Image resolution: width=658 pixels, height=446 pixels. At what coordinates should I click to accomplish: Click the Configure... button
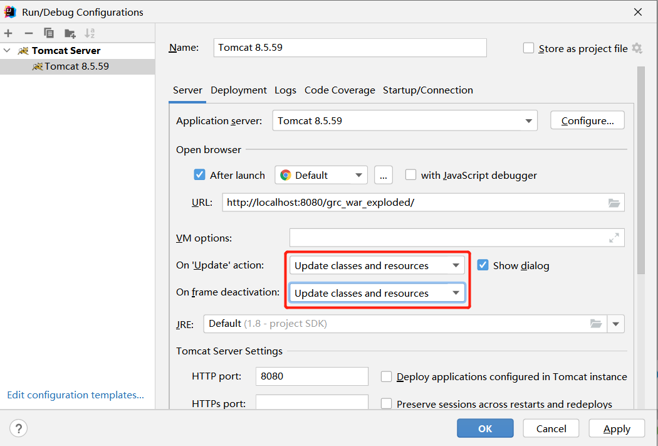587,120
